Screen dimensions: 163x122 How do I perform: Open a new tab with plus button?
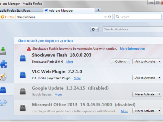[98, 10]
